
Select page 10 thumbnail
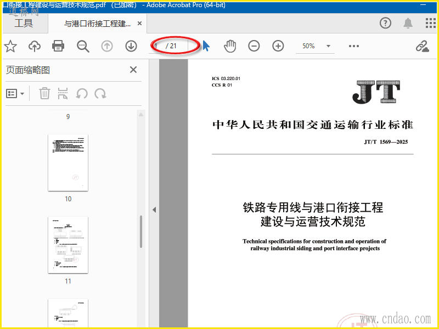(68, 162)
